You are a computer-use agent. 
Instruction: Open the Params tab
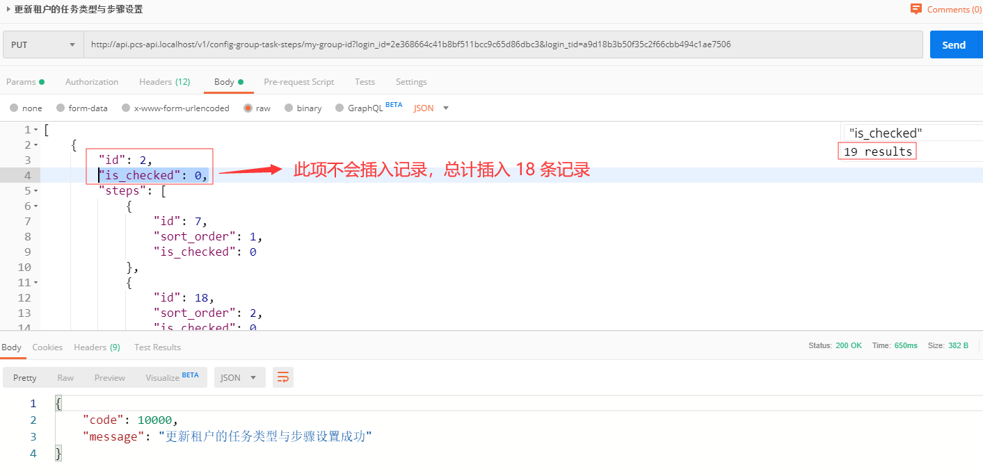[25, 81]
